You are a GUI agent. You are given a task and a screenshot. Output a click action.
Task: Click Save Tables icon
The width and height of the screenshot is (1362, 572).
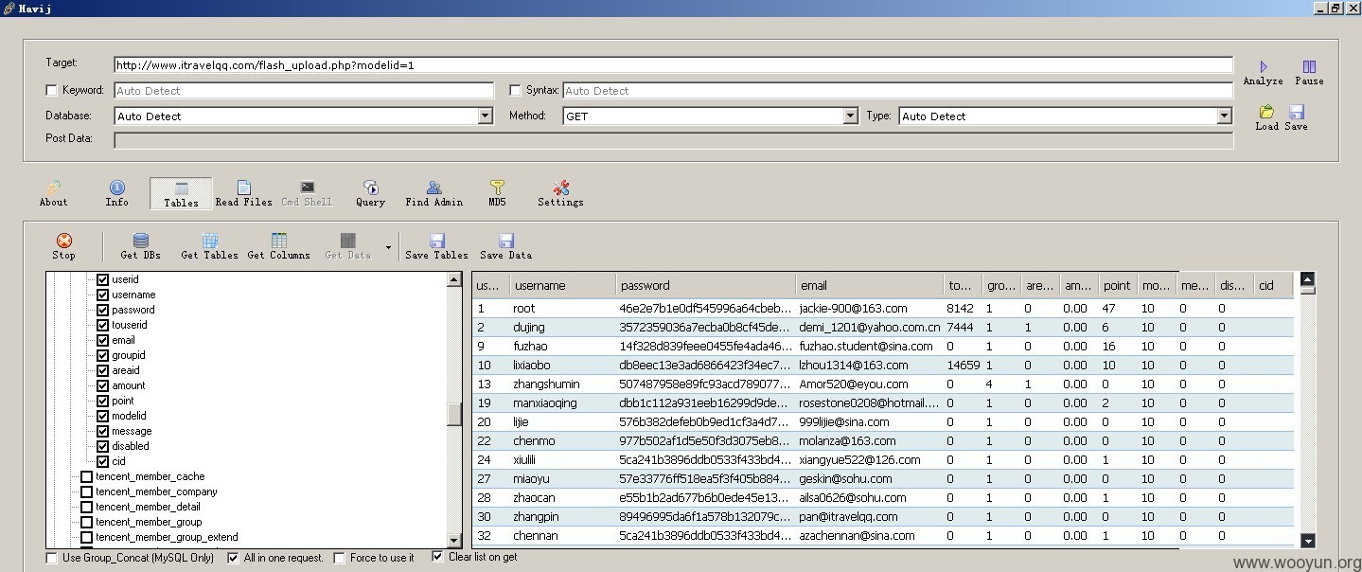click(x=437, y=241)
